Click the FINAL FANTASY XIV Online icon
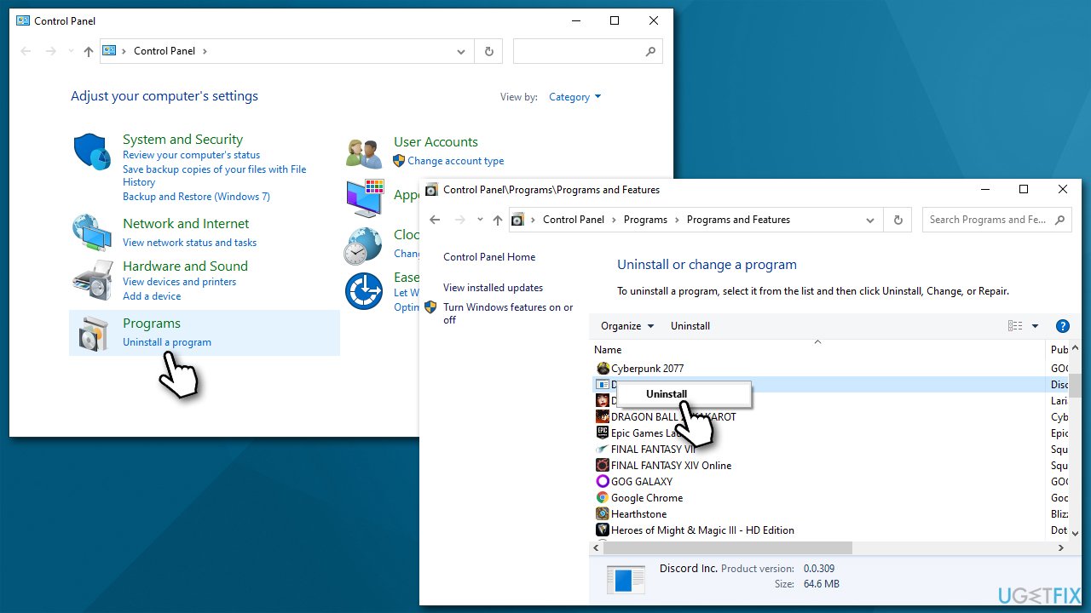The width and height of the screenshot is (1091, 613). tap(603, 466)
